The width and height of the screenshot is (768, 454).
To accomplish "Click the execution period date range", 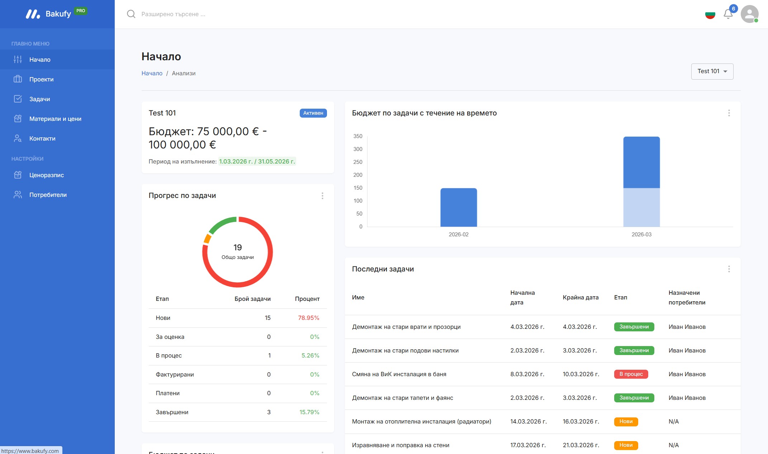I will [x=257, y=161].
